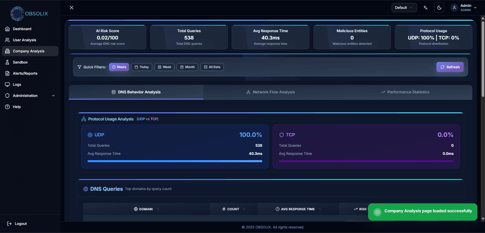Click the scrollbar down arrow
485x233 pixels.
[483, 219]
